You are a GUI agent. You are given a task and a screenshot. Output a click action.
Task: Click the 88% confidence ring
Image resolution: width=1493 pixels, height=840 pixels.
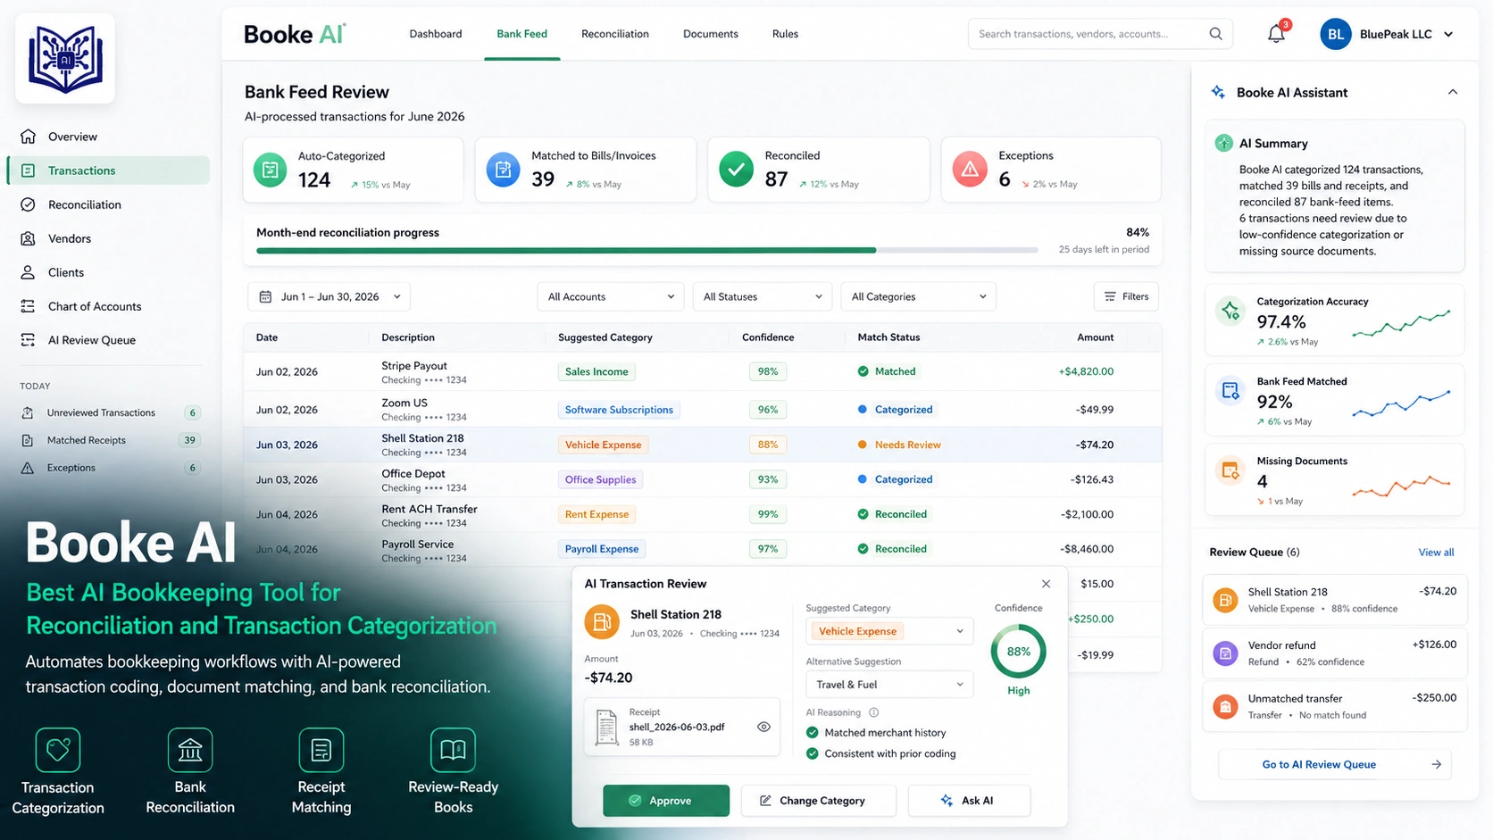(x=1019, y=652)
